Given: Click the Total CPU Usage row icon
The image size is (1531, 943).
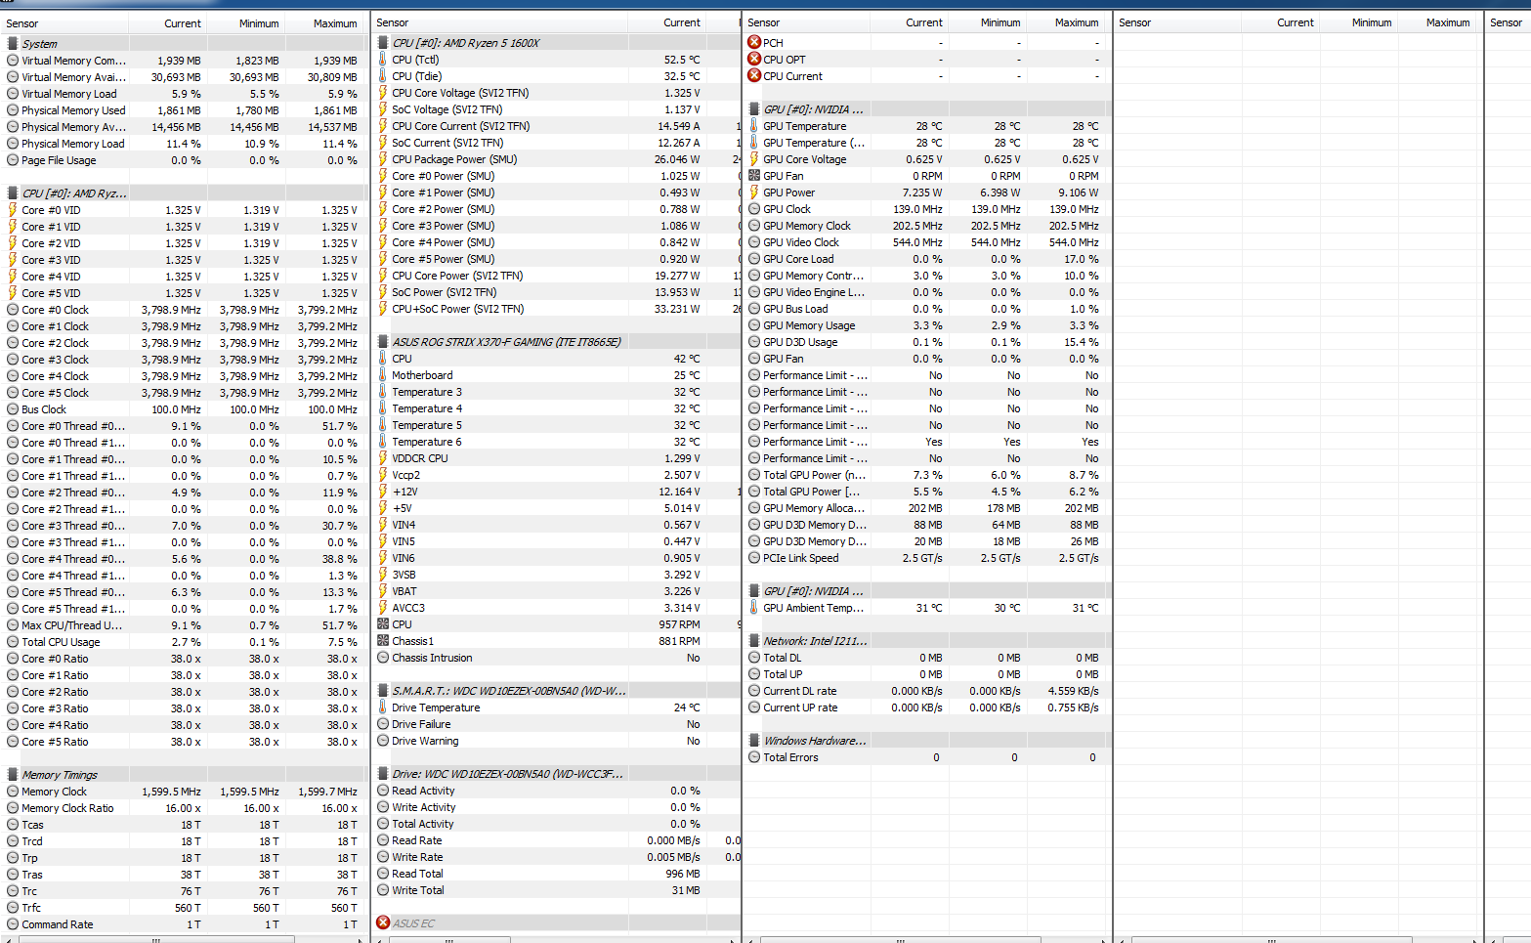Looking at the screenshot, I should click(x=13, y=642).
